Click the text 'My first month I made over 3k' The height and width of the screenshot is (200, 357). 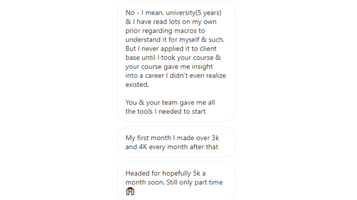pyautogui.click(x=172, y=138)
